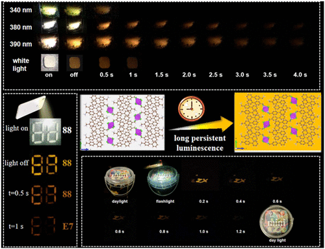Click the 1.5 s time label
This screenshot has height=249, width=325.
[x=162, y=75]
